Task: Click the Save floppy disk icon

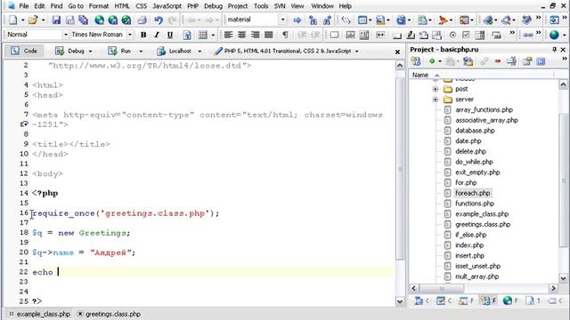Action: pyautogui.click(x=56, y=20)
